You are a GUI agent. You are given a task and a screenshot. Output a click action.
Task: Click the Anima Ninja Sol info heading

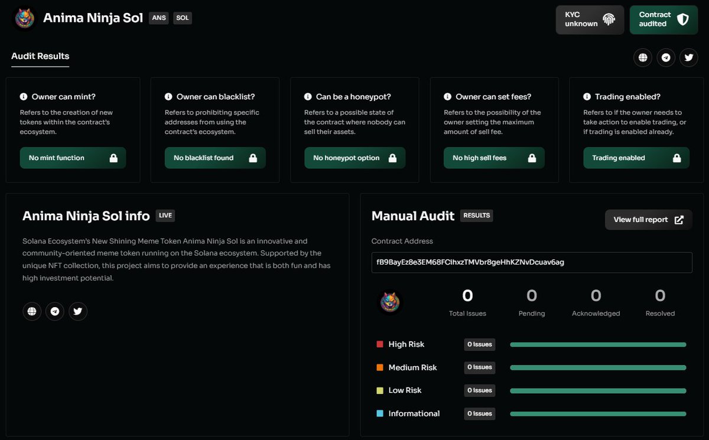pyautogui.click(x=86, y=216)
